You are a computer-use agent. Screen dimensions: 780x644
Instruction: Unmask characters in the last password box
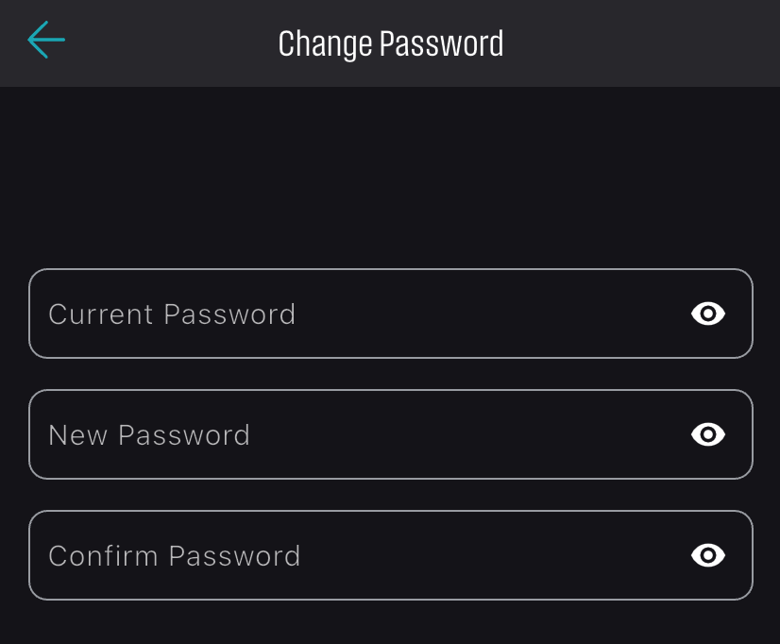coord(708,555)
